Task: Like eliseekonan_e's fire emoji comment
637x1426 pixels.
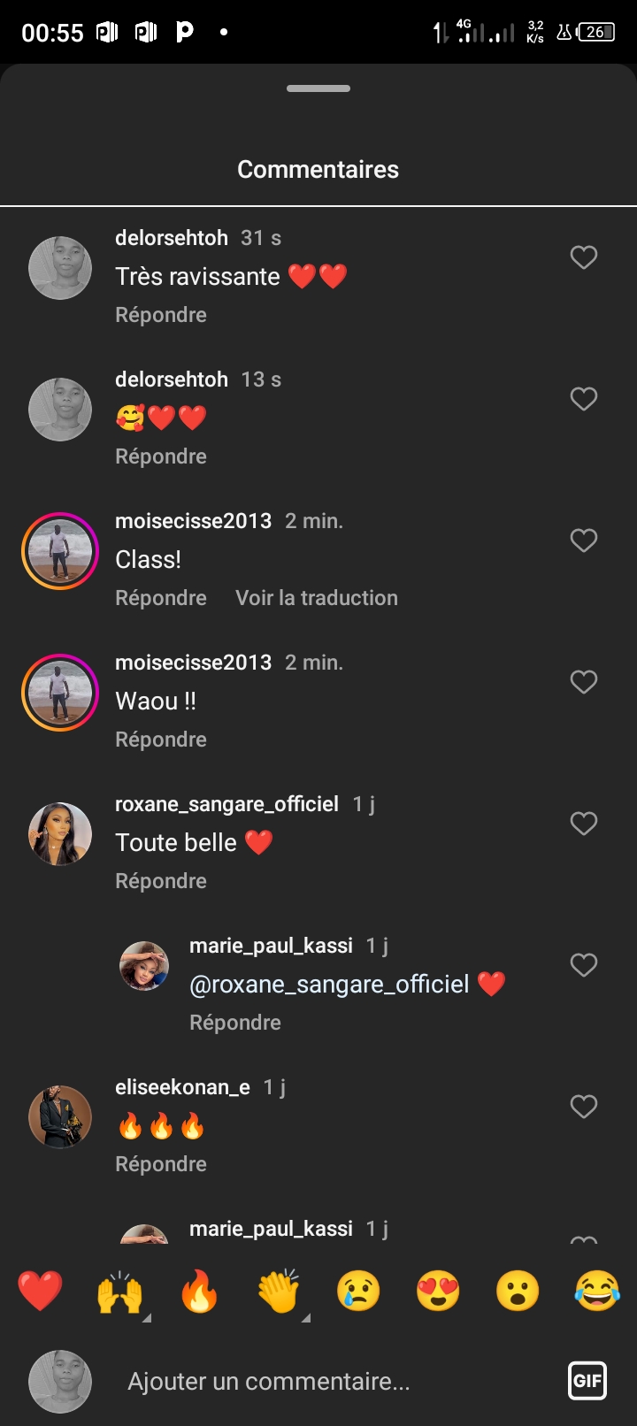Action: coord(584,1107)
